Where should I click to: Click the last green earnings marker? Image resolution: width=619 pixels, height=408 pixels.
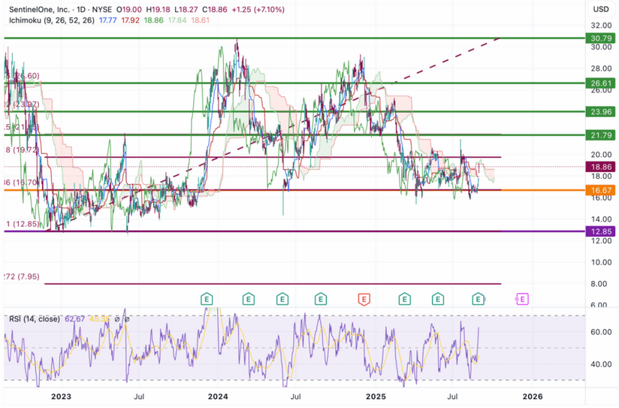(x=478, y=299)
